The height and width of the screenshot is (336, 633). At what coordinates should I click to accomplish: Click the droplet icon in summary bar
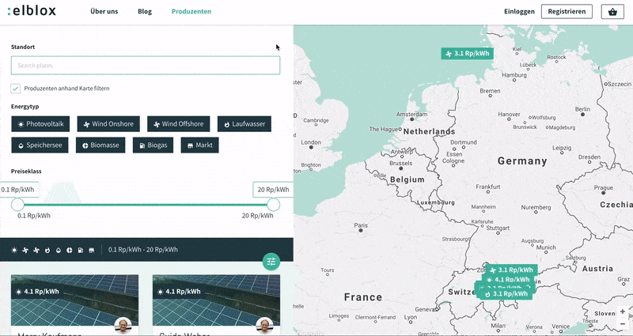tap(59, 250)
